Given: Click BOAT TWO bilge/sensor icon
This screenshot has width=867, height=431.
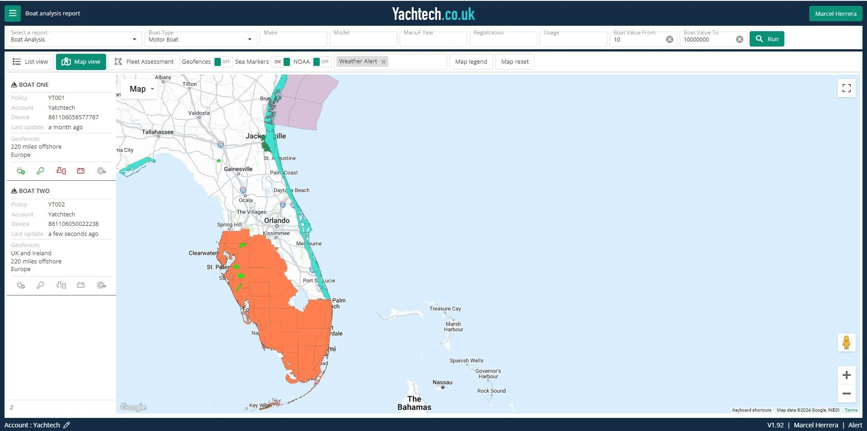Looking at the screenshot, I should 61,285.
